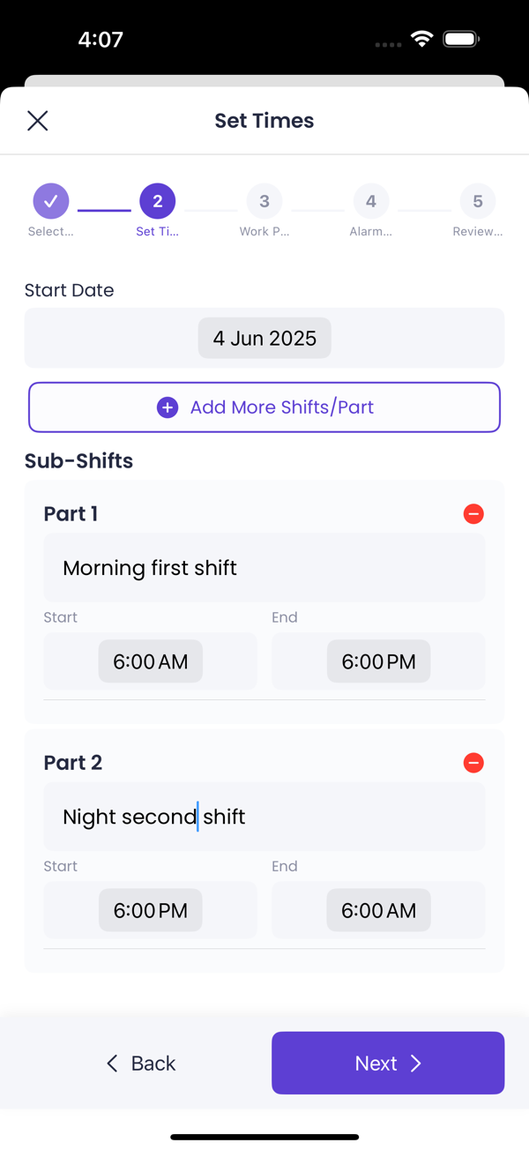Open Part 1 end time 6:00 PM picker

(379, 661)
